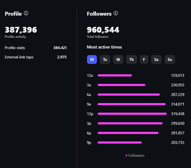Click the 299,650 value
Image resolution: width=191 pixels, height=168 pixels.
[x=178, y=123]
